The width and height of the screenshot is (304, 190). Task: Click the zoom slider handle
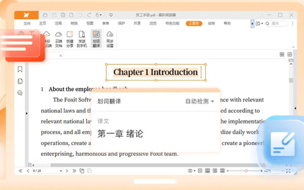coord(246,171)
